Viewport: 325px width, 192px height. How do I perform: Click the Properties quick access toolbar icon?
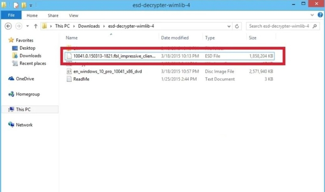16,5
